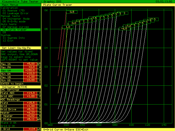Click the Min UA value field
This screenshot has height=131, width=175.
(x=30, y=74)
